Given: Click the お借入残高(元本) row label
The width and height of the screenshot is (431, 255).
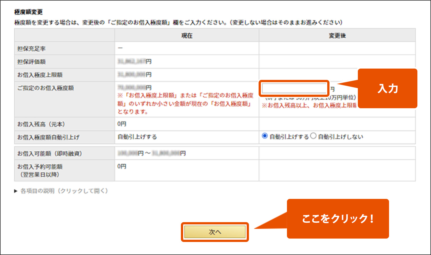Looking at the screenshot, I should 41,124.
